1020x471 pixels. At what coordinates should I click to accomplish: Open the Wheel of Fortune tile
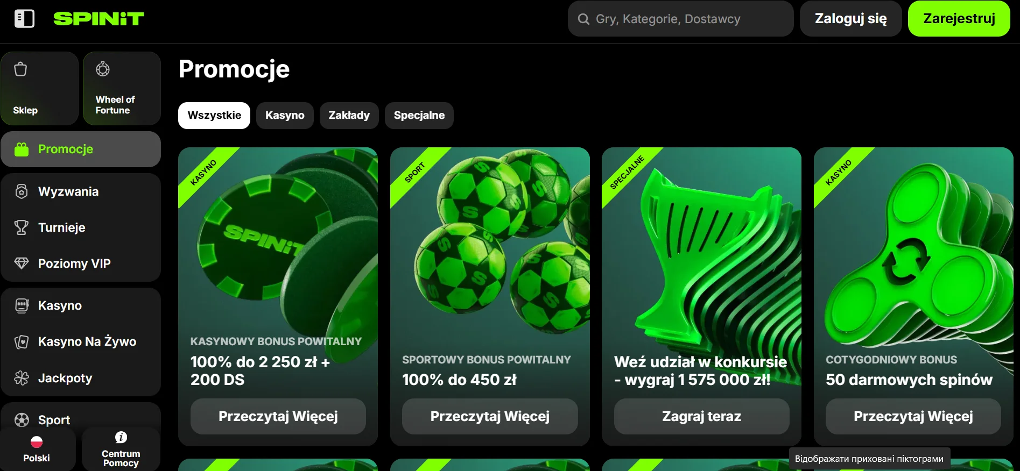click(122, 88)
